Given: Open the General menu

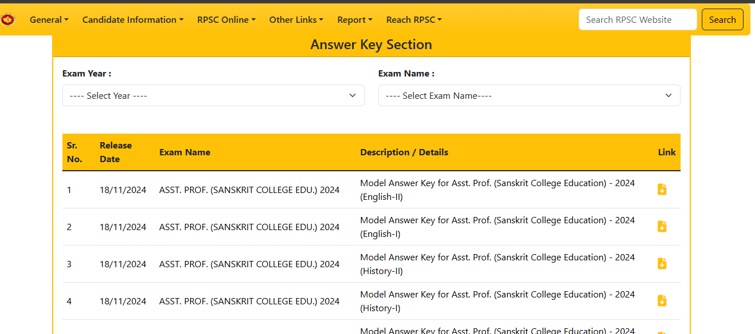Looking at the screenshot, I should click(x=49, y=19).
